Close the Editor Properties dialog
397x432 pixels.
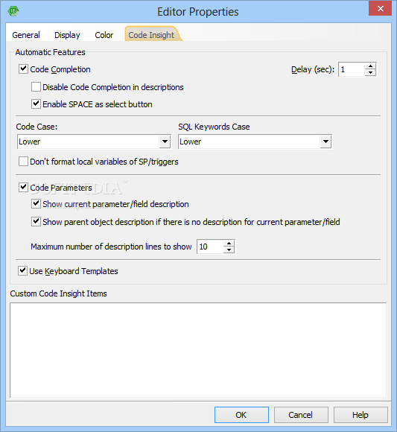pos(380,8)
